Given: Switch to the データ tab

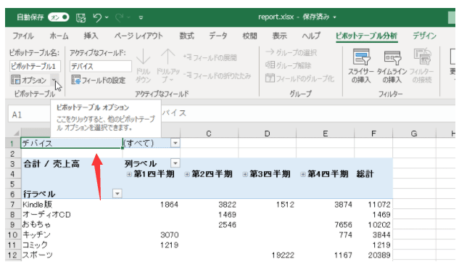Looking at the screenshot, I should pos(218,36).
